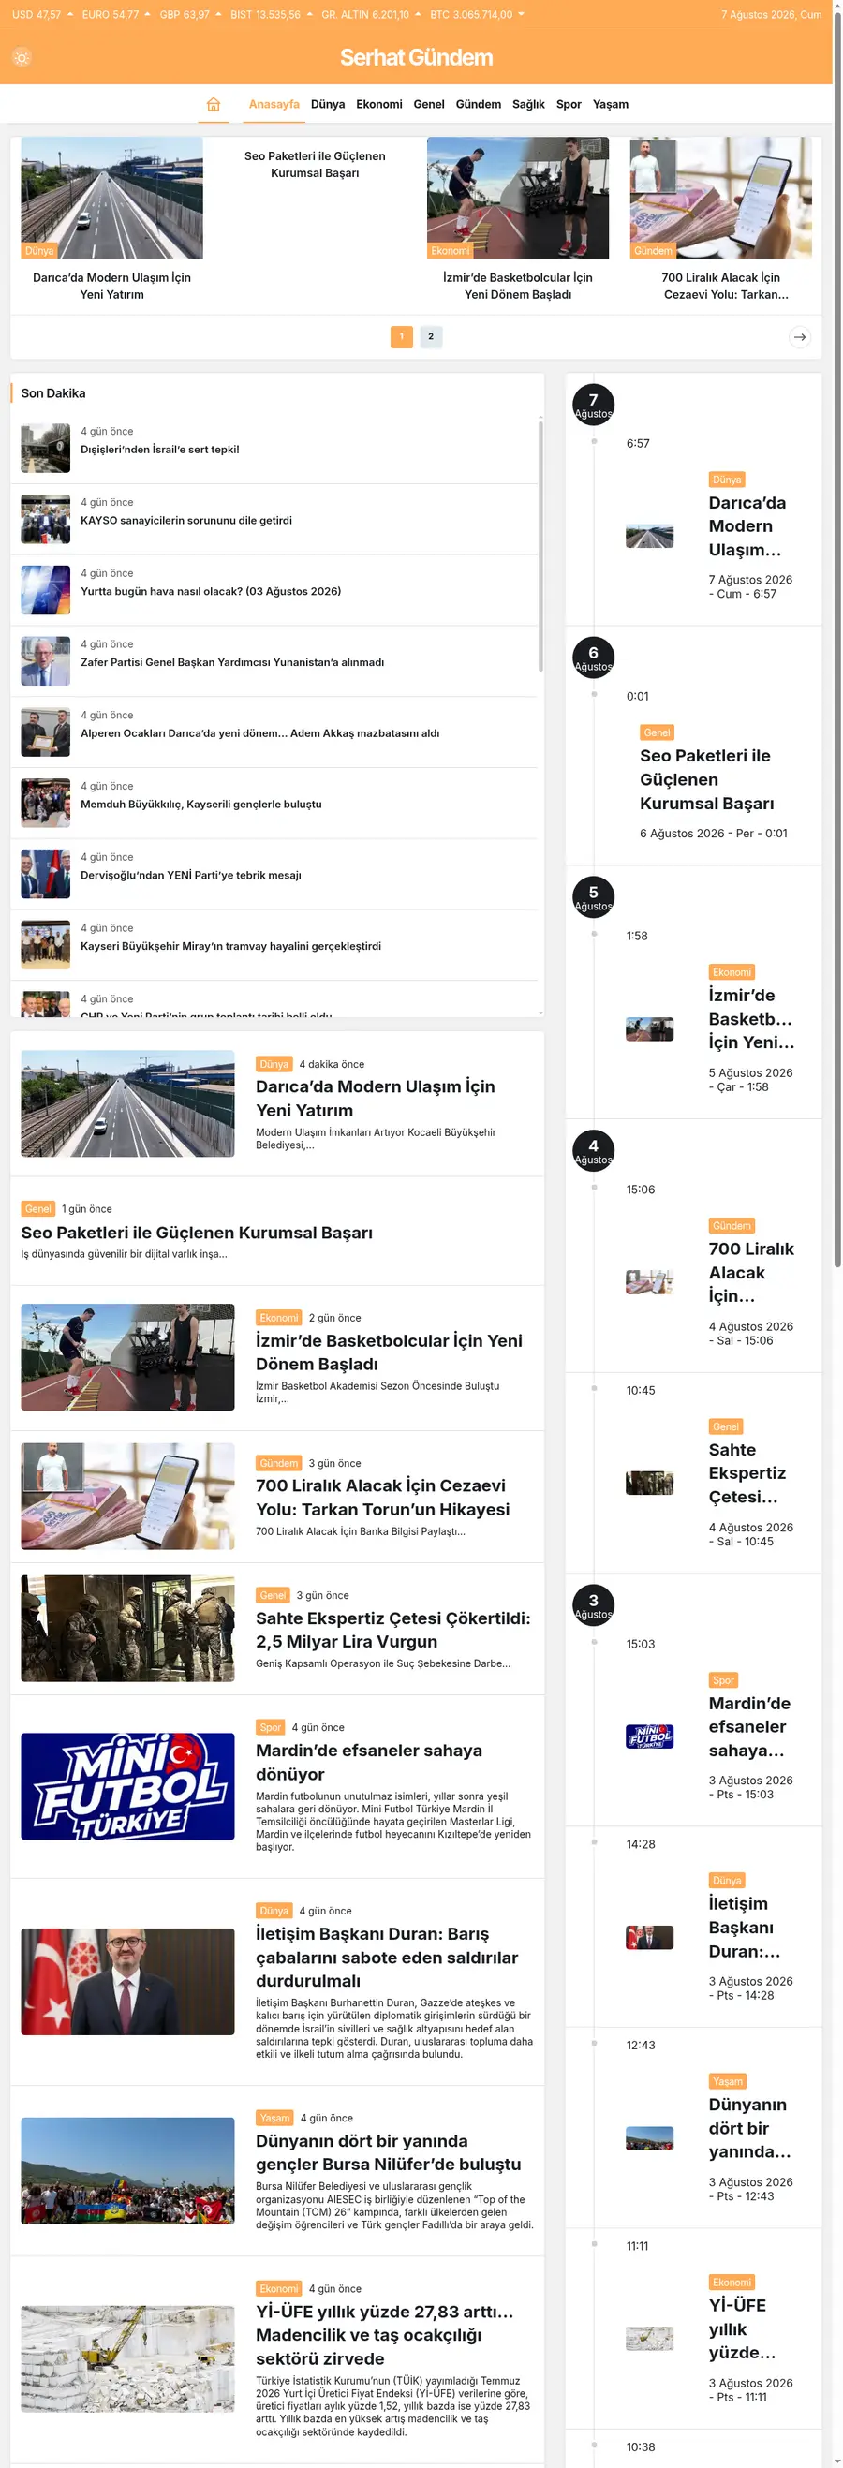The width and height of the screenshot is (843, 2468).
Task: Click GBP rate up-arrow indicator
Action: [218, 14]
